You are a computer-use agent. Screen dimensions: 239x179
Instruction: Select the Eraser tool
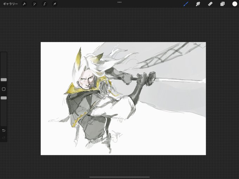[210, 4]
